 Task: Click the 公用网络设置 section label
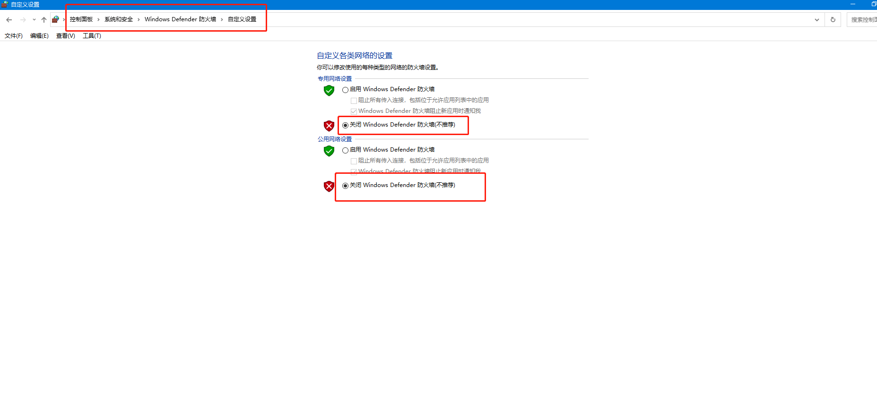tap(335, 139)
